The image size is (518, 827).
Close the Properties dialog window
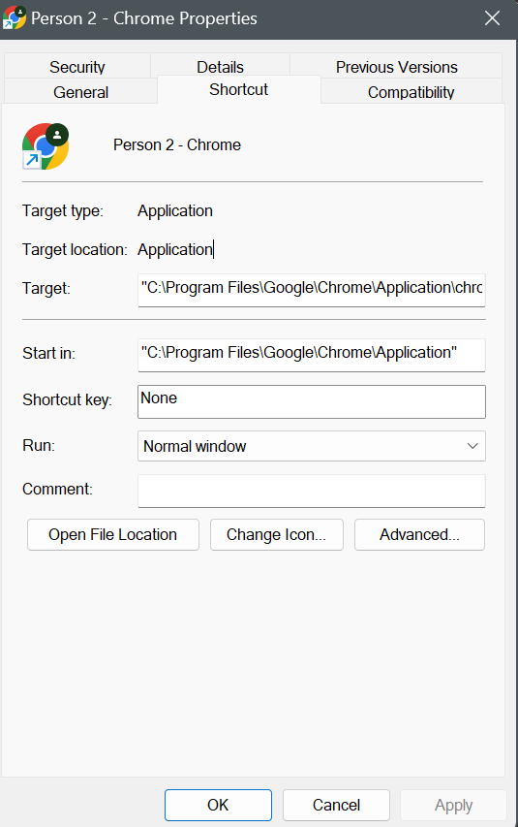click(x=492, y=18)
